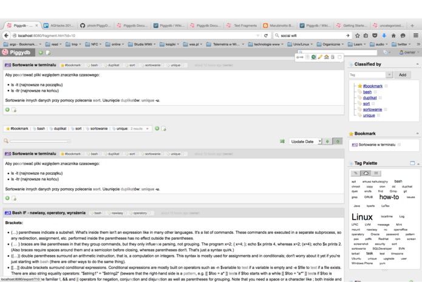Switch to the Getting Starte... tab
Image resolution: width=422 pixels, height=300 pixels.
352,26
